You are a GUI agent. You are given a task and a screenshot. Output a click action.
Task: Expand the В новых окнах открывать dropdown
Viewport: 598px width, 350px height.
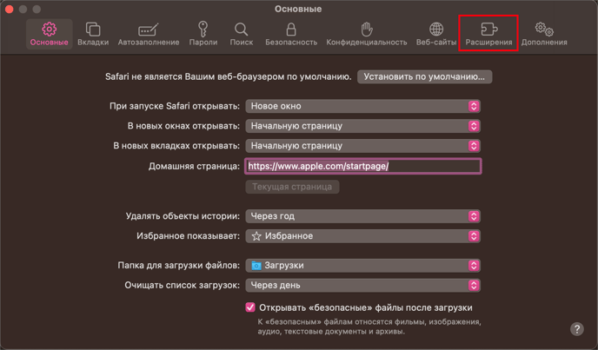coord(362,126)
